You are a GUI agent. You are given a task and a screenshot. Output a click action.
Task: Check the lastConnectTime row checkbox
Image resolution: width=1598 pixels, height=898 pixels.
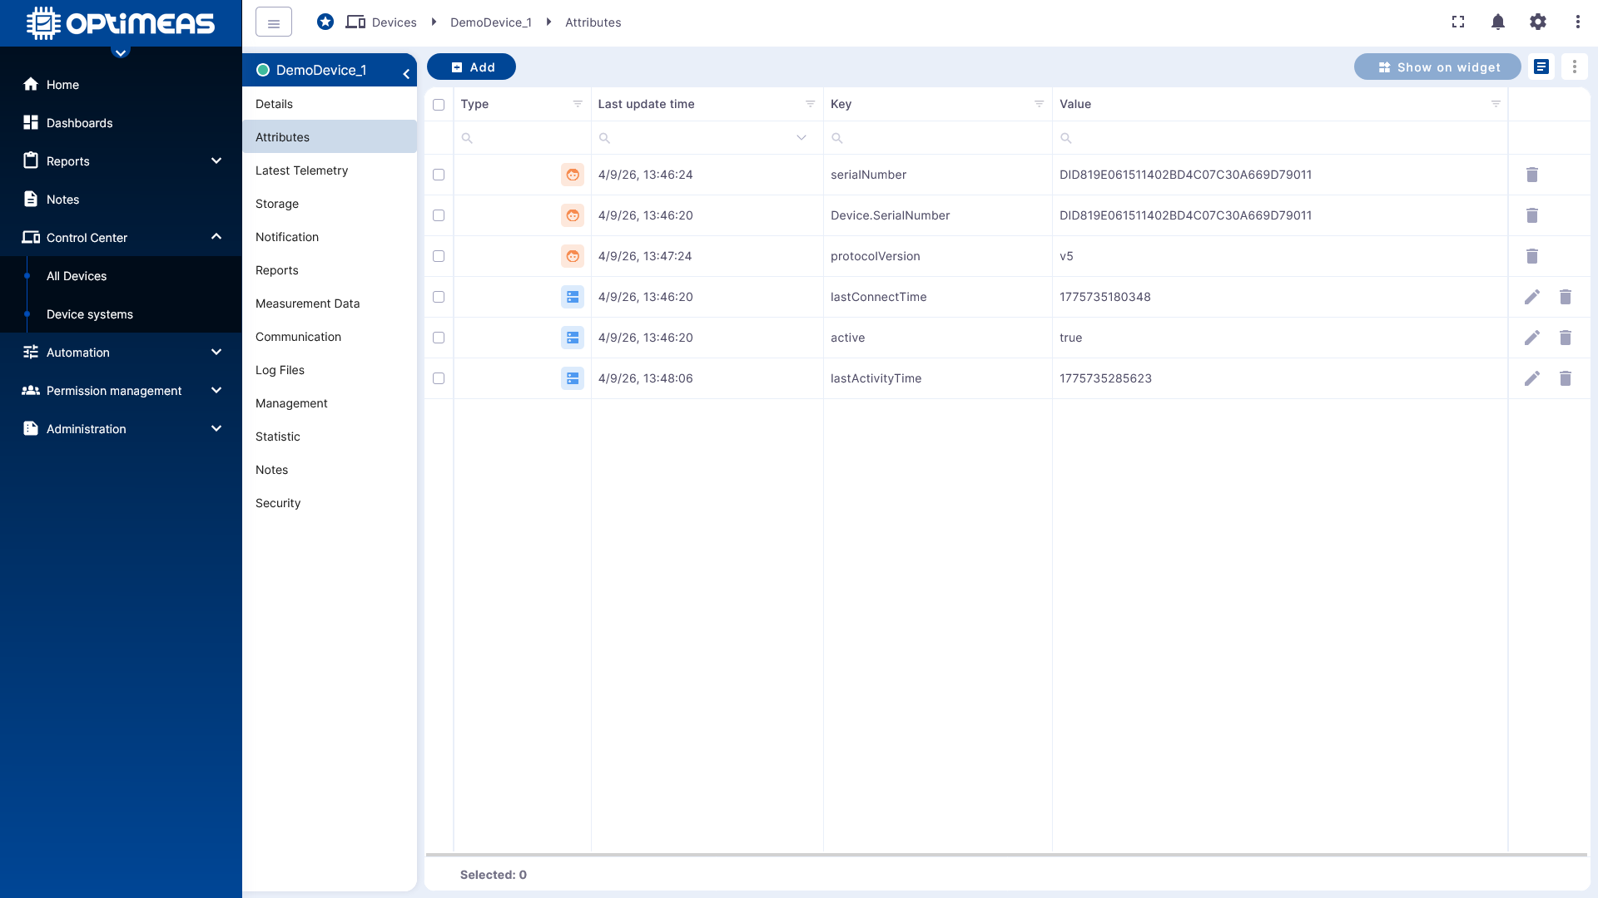tap(439, 297)
